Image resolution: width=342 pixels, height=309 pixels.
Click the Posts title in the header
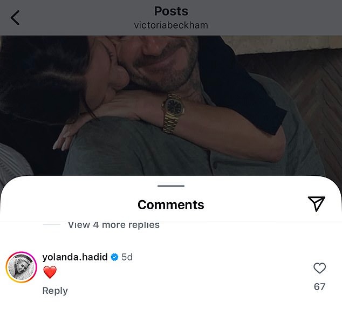point(171,11)
